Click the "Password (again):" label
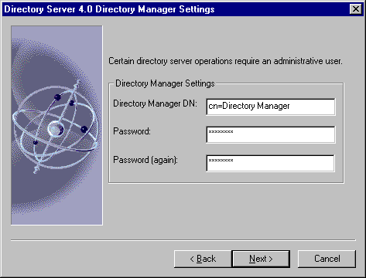Image resolution: width=366 pixels, height=278 pixels. pyautogui.click(x=145, y=160)
